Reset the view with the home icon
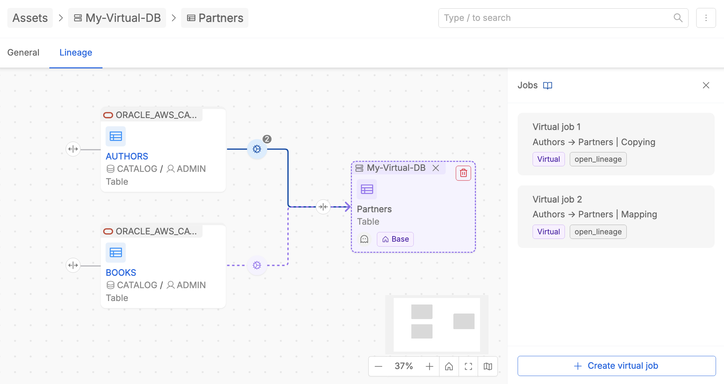The height and width of the screenshot is (384, 724). pyautogui.click(x=449, y=366)
